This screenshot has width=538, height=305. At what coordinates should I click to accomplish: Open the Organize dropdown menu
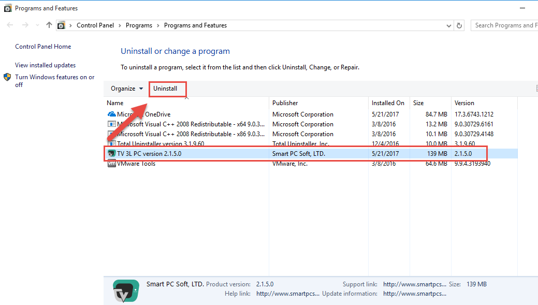pyautogui.click(x=127, y=89)
